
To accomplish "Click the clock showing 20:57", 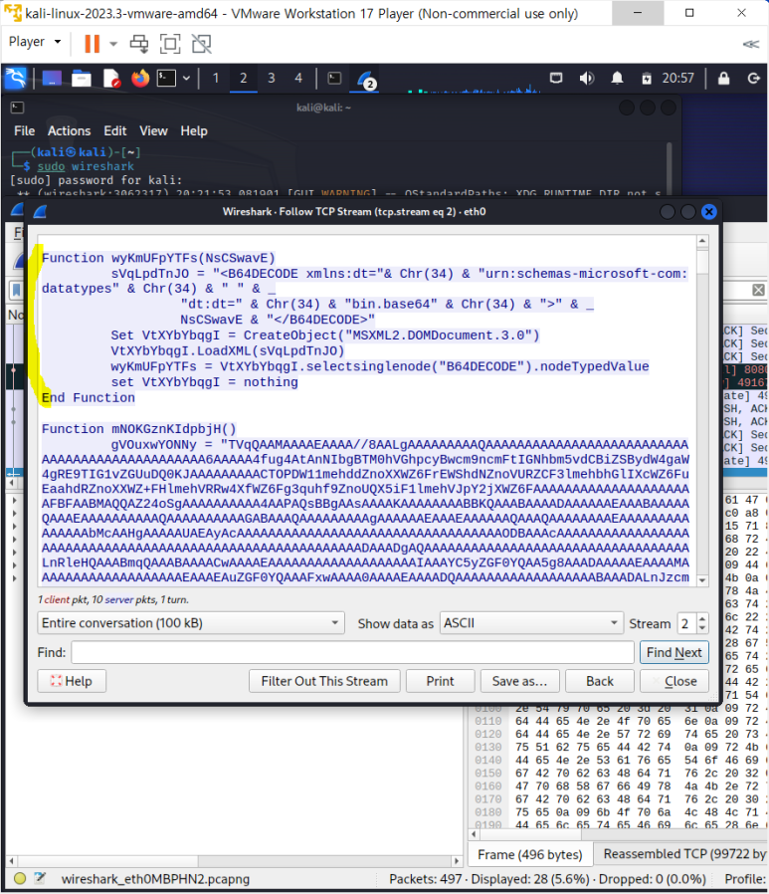I will click(x=677, y=78).
